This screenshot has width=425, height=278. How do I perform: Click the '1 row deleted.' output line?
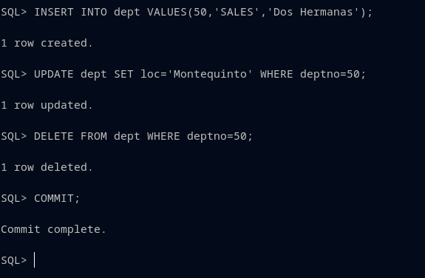47,167
